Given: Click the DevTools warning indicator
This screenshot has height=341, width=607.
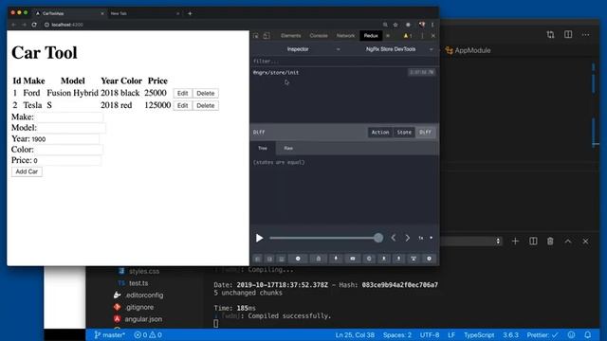Looking at the screenshot, I should 407,36.
